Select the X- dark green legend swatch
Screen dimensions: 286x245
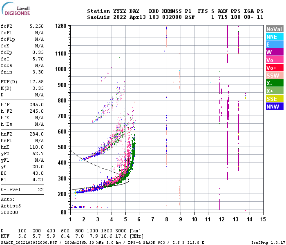tap(275, 83)
